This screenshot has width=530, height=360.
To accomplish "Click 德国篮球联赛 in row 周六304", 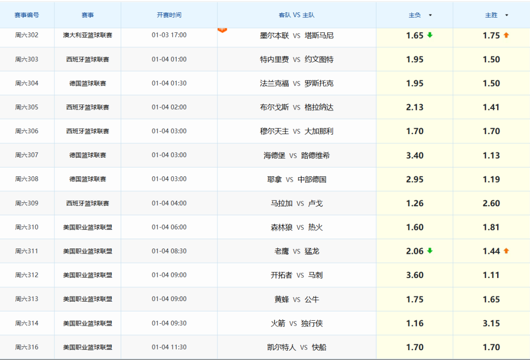I will click(87, 83).
